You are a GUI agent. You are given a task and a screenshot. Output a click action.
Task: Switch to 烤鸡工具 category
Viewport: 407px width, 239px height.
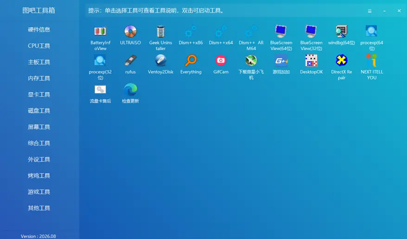(x=39, y=176)
